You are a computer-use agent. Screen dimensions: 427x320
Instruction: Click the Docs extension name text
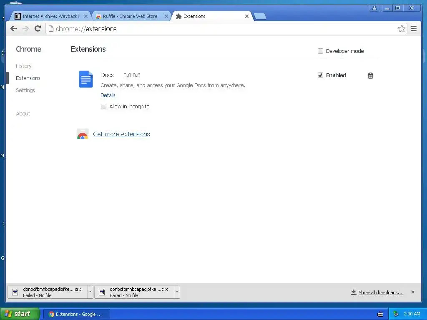click(x=107, y=75)
